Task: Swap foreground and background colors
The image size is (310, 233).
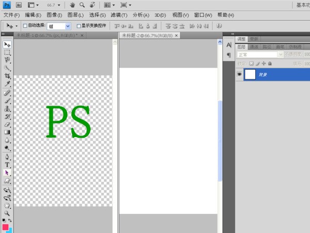Action: point(10,220)
